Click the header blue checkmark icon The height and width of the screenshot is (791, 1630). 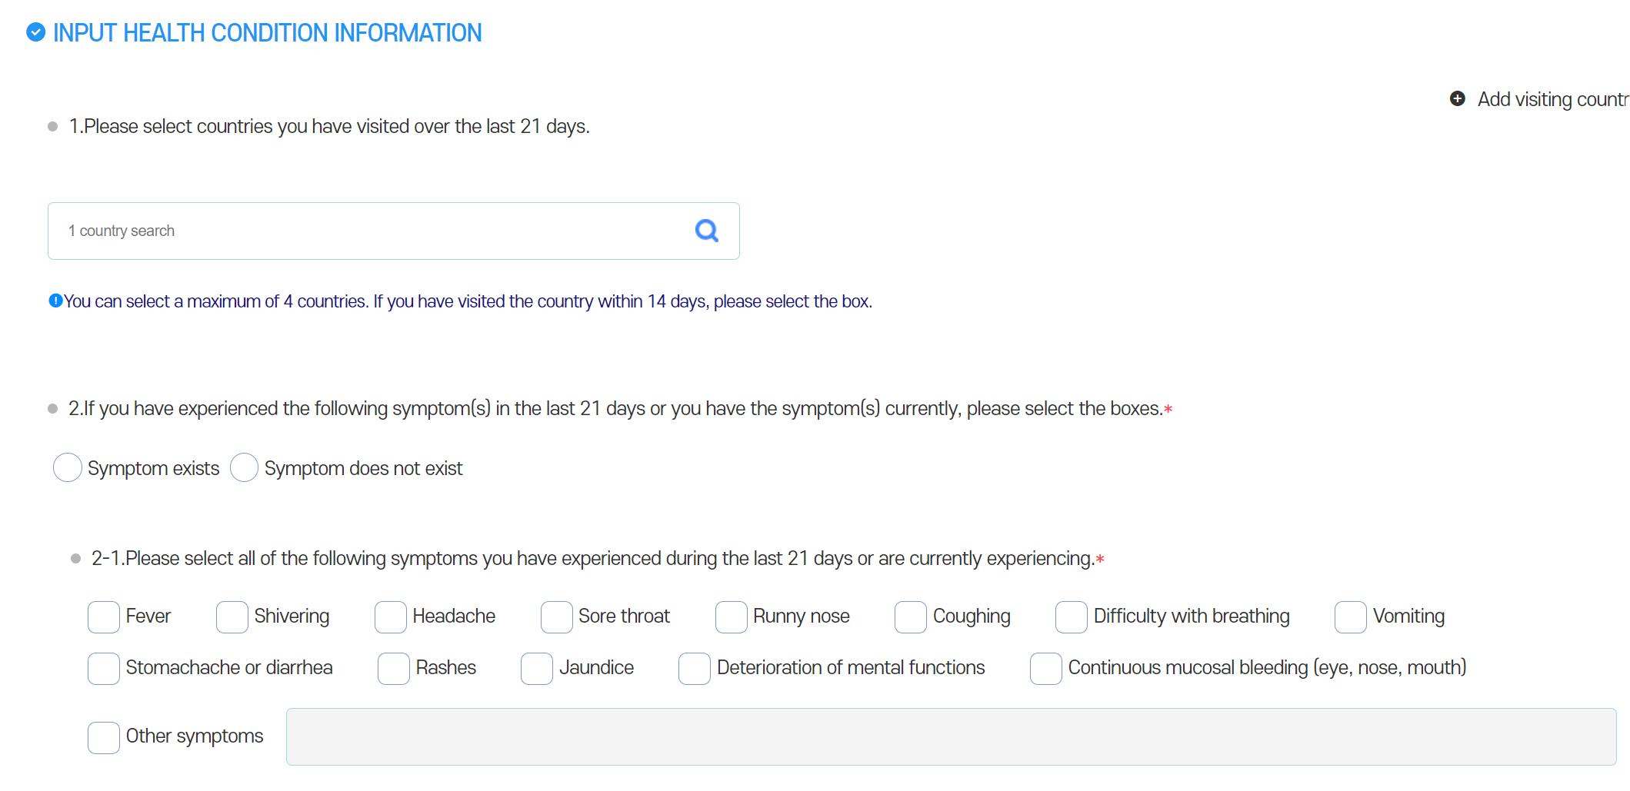(x=35, y=32)
